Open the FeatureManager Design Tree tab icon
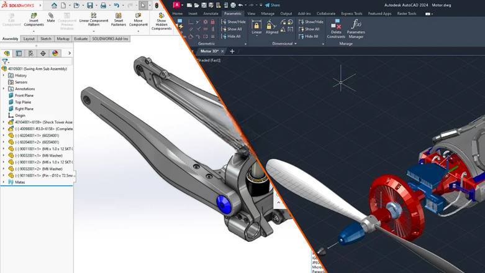Viewport: 485px width, 273px height. [7, 53]
